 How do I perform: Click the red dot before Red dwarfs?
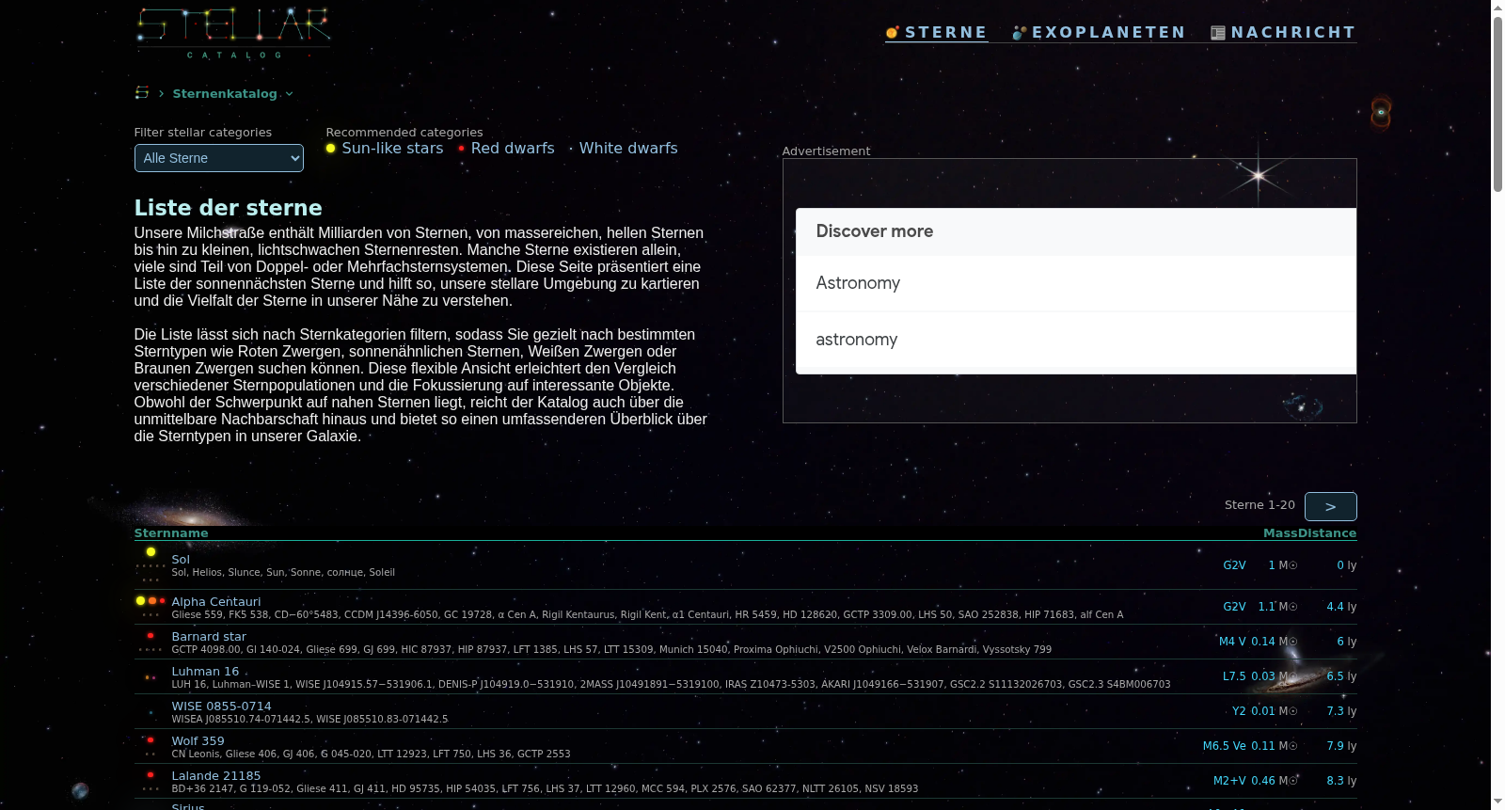(x=461, y=149)
